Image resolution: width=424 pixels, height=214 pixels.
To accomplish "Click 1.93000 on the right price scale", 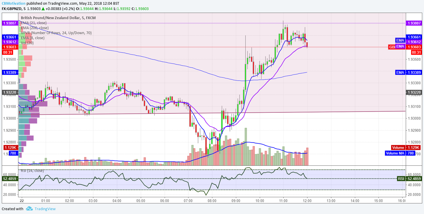I will coord(414,118).
